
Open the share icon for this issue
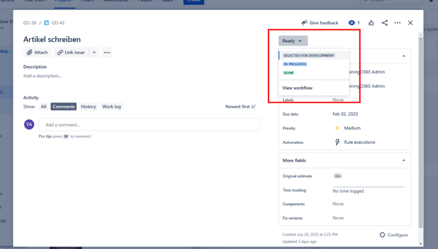384,23
